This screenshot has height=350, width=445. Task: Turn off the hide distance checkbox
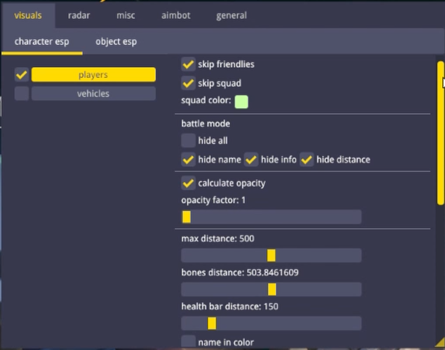(x=306, y=159)
